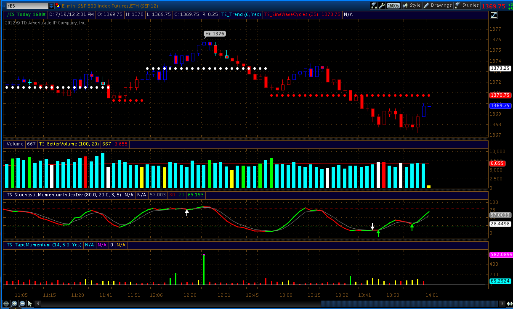
Task: Click the zoom out magnifier icon
Action: (x=22, y=304)
